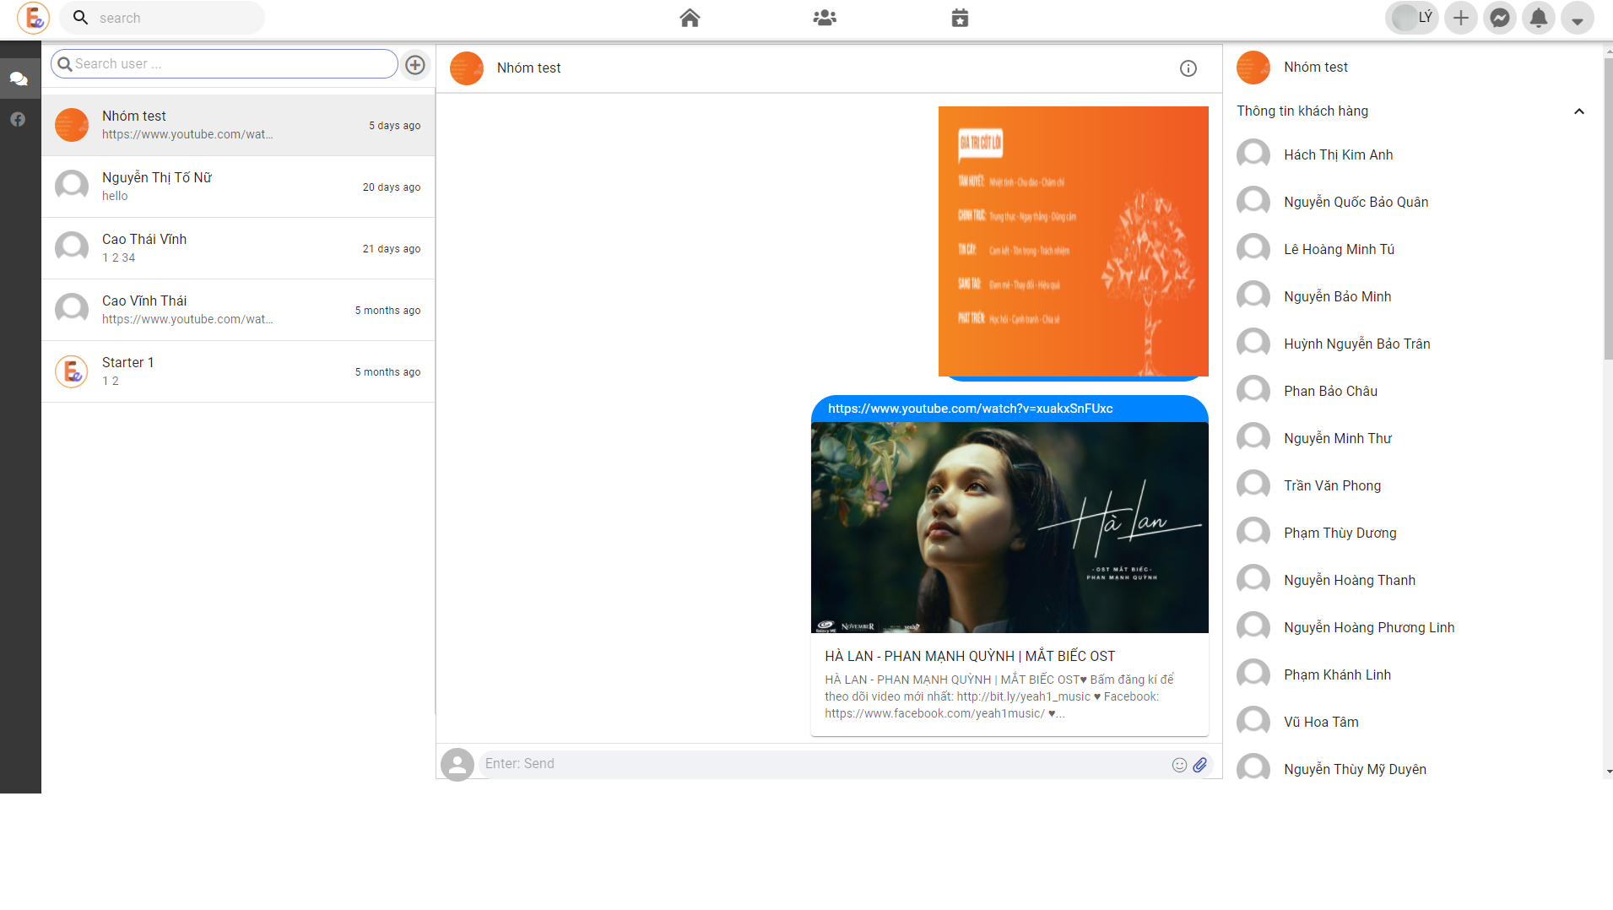Open the Cao Thái Vĩnh conversation
The height and width of the screenshot is (910, 1613).
(238, 248)
